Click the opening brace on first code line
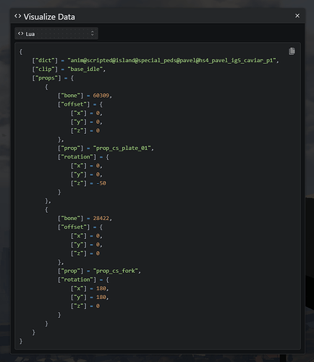 click(21, 51)
